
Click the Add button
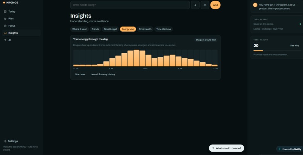pyautogui.click(x=215, y=5)
